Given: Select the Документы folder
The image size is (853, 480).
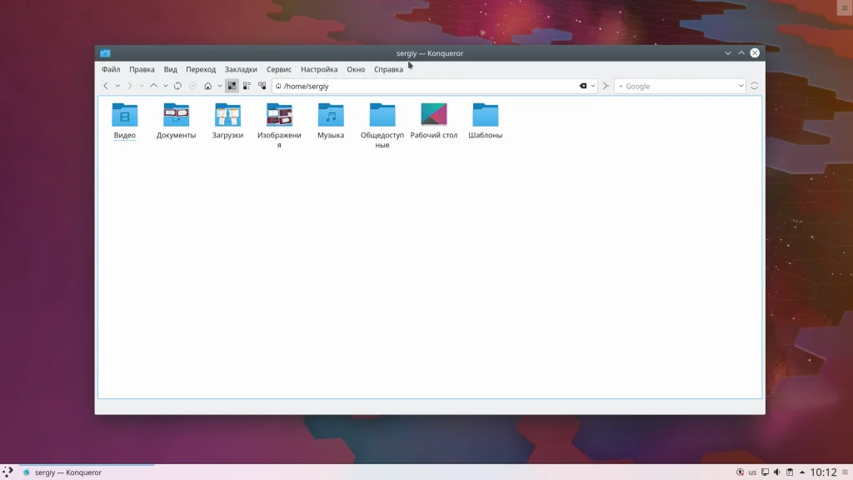Looking at the screenshot, I should click(x=177, y=120).
